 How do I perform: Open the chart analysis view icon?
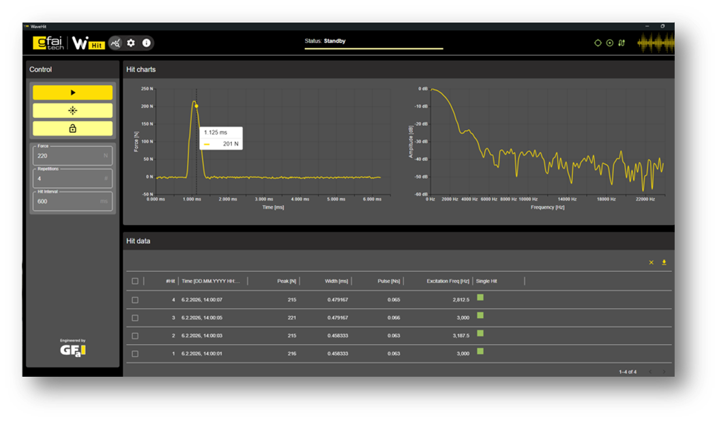tap(115, 43)
